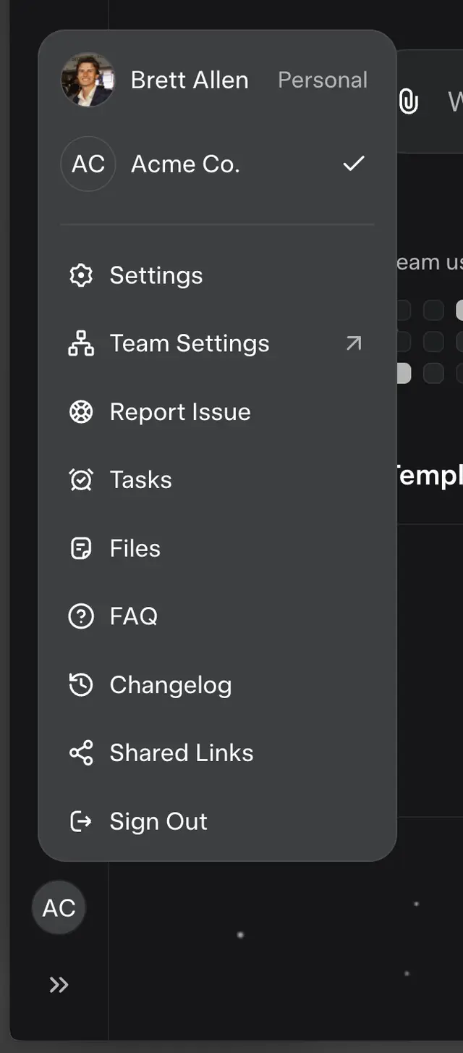Open Shared Links from the menu
Screen dimensions: 463x1053
[217, 753]
